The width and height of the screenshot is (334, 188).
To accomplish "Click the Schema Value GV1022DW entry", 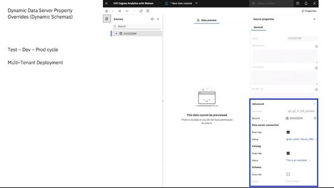I will (x=292, y=181).
